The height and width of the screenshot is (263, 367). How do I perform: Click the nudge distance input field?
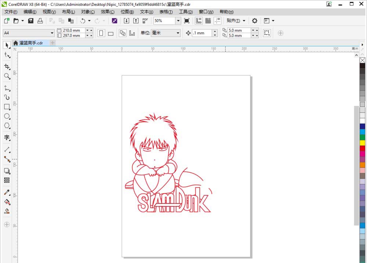coord(202,33)
